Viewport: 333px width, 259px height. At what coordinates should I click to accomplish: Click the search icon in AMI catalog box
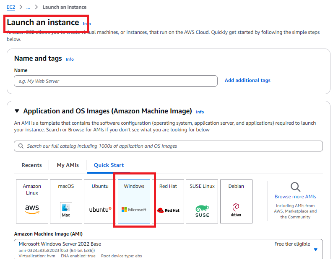21,146
